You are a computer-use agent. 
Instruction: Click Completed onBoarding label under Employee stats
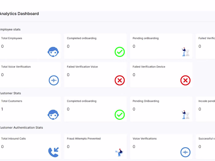coord(82,38)
